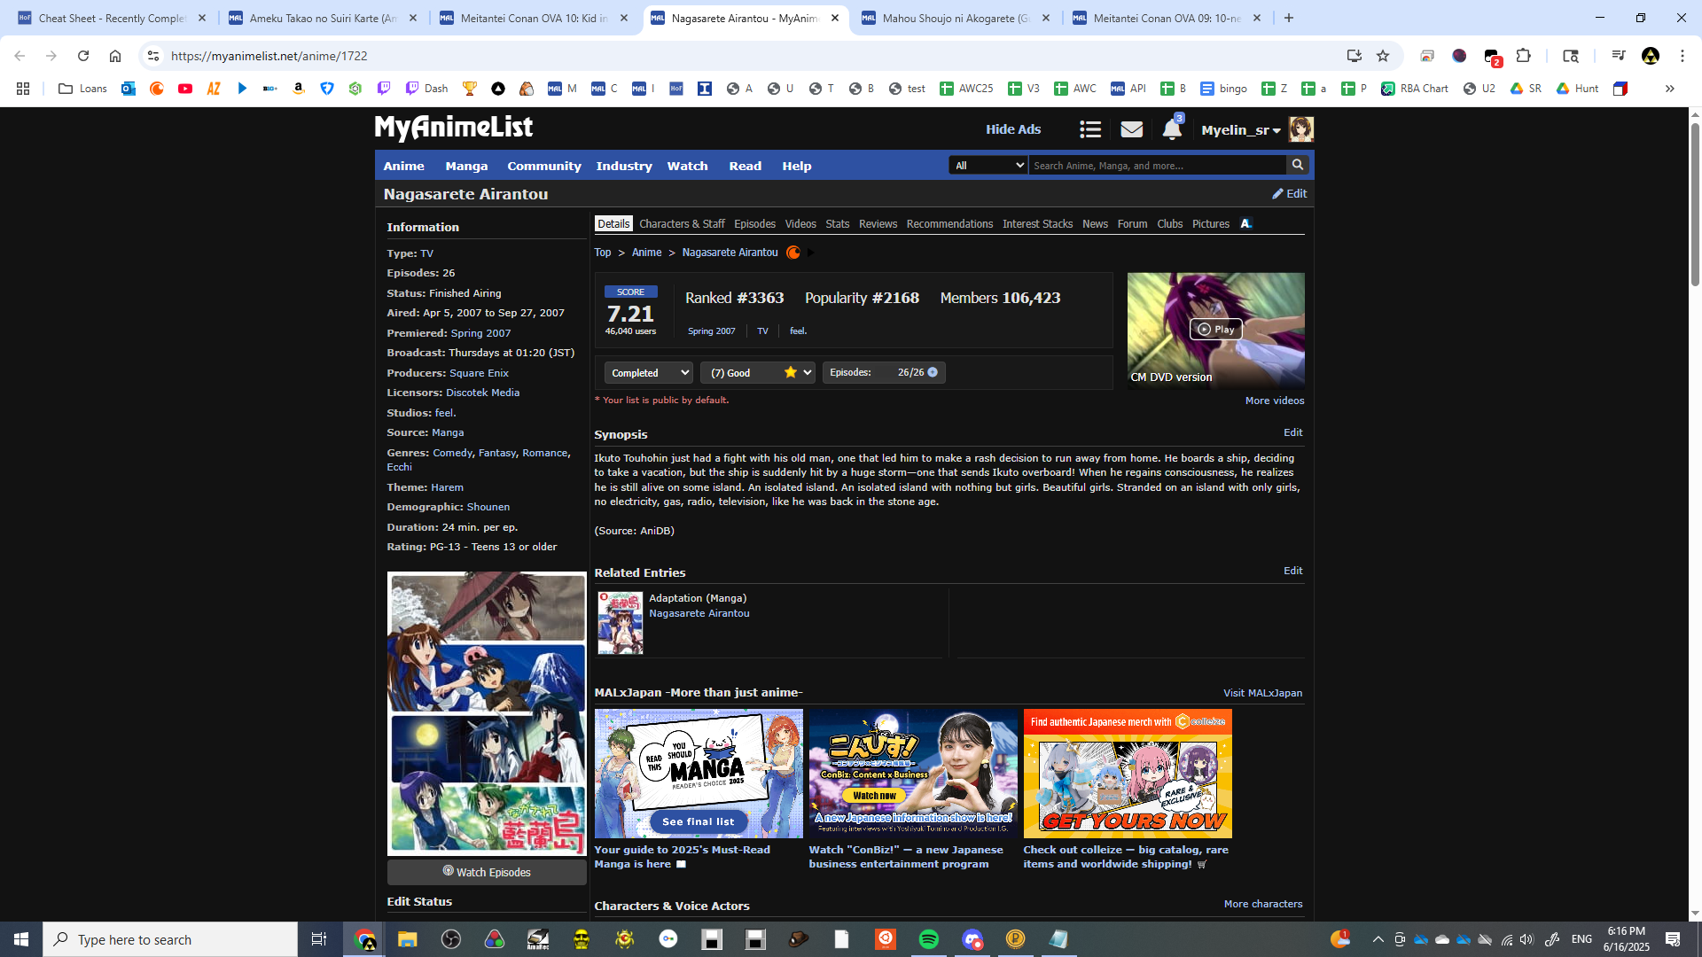Open the Myelin_sr profile menu
Screen dimensions: 1702x957
(x=1240, y=130)
